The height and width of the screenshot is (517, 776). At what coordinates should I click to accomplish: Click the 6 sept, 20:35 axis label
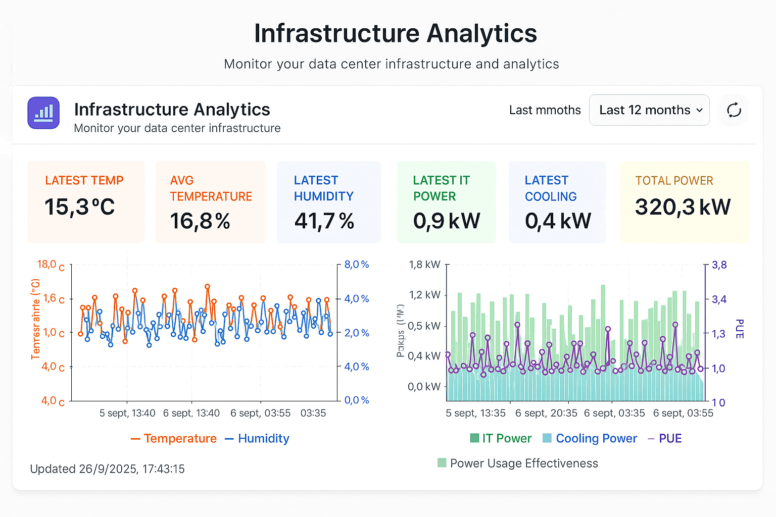pyautogui.click(x=546, y=413)
